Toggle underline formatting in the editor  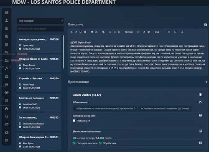click(80, 32)
